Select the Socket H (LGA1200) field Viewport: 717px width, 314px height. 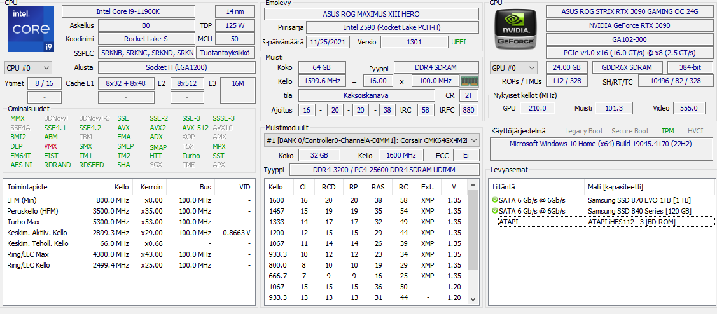point(176,67)
